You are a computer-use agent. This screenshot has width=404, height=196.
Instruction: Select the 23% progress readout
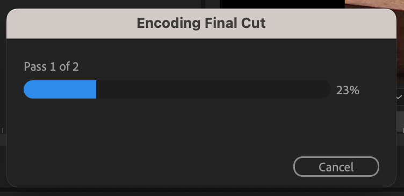coord(348,91)
